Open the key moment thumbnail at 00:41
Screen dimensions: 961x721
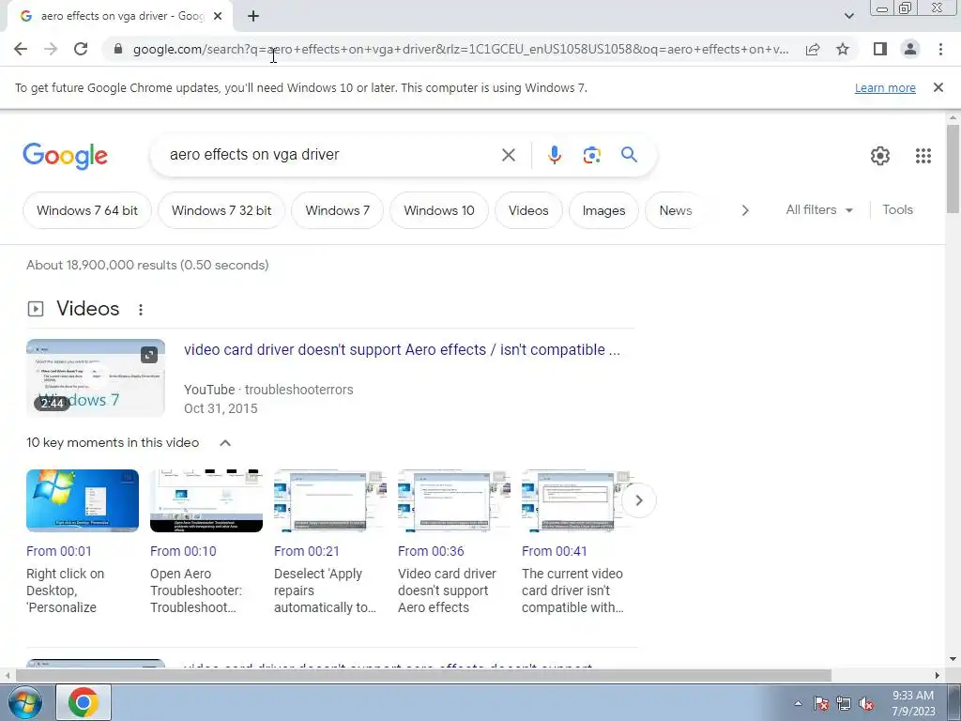[578, 501]
